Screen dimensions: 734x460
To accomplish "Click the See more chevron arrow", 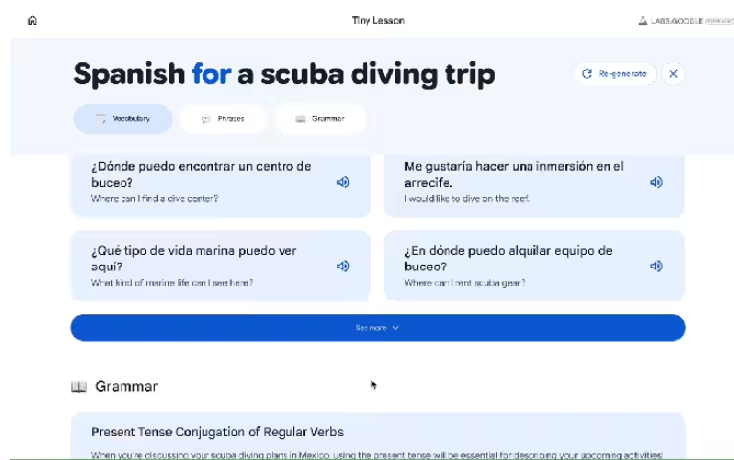I will pyautogui.click(x=396, y=327).
